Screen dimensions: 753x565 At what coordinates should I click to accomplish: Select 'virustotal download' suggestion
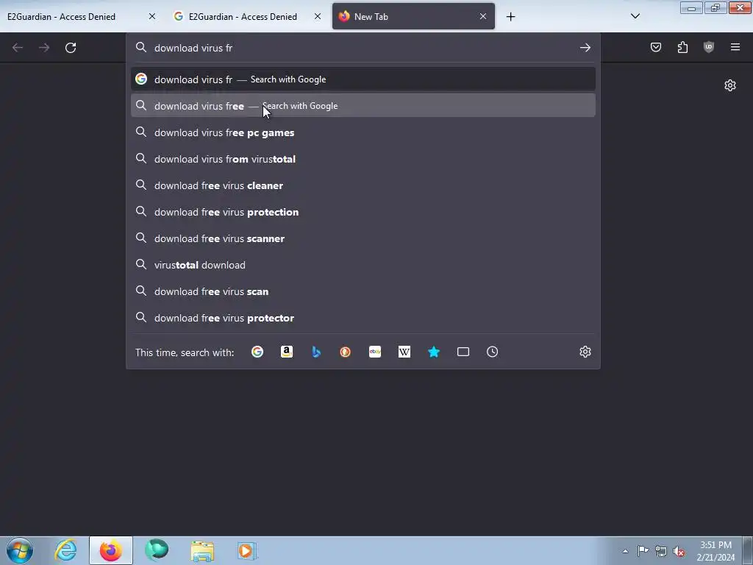coord(363,265)
